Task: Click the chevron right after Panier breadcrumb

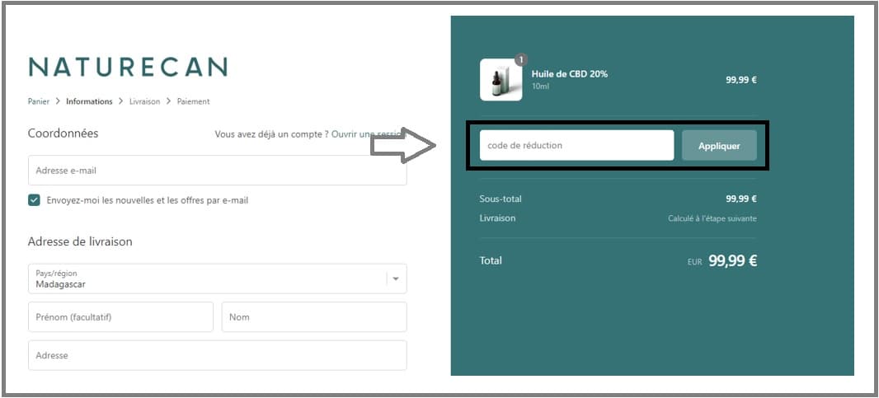Action: pyautogui.click(x=58, y=101)
